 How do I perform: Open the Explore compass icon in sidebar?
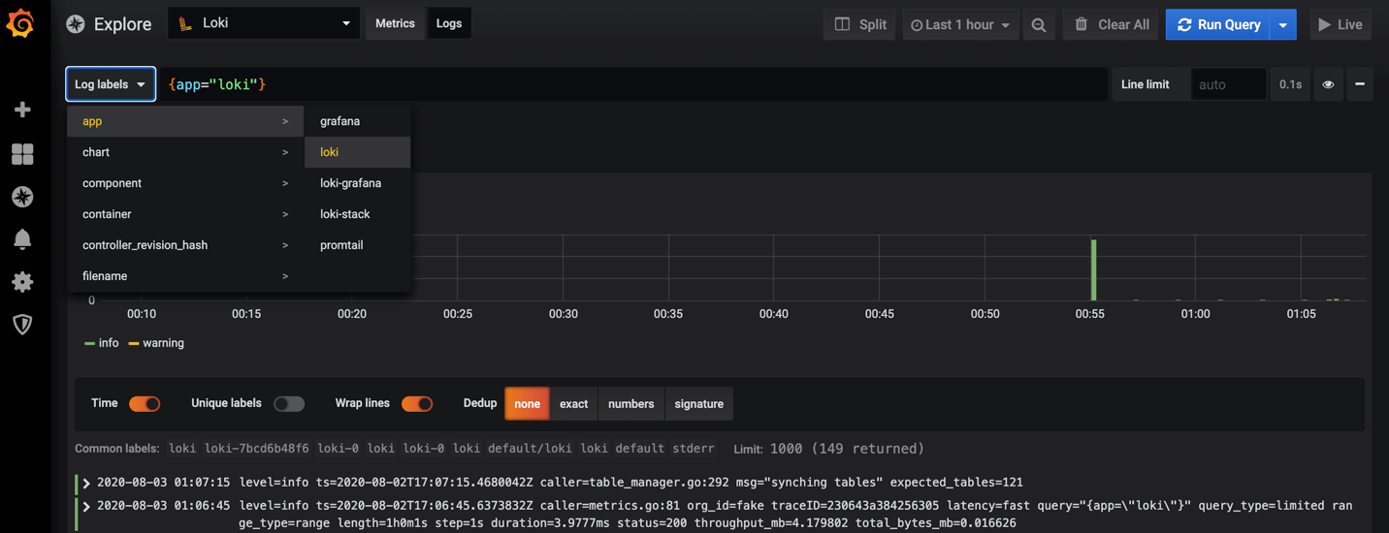coord(22,197)
